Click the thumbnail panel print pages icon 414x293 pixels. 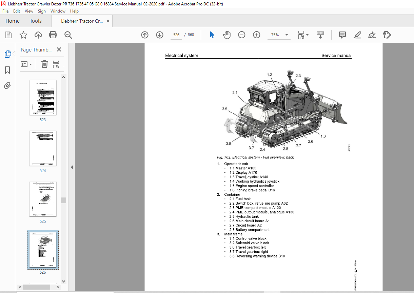pos(56,64)
